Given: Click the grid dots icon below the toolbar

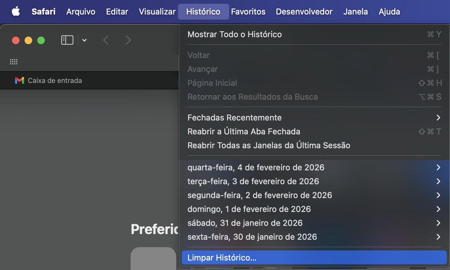Looking at the screenshot, I should click(14, 62).
